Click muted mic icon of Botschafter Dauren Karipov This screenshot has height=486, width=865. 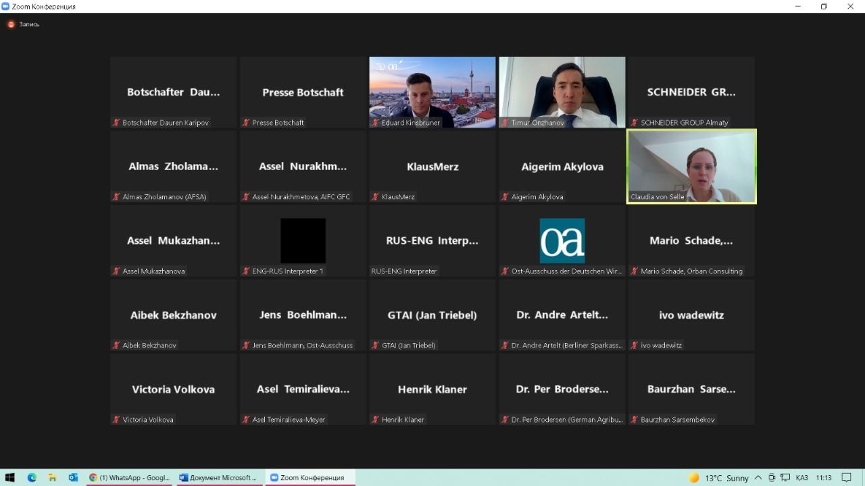tap(117, 123)
